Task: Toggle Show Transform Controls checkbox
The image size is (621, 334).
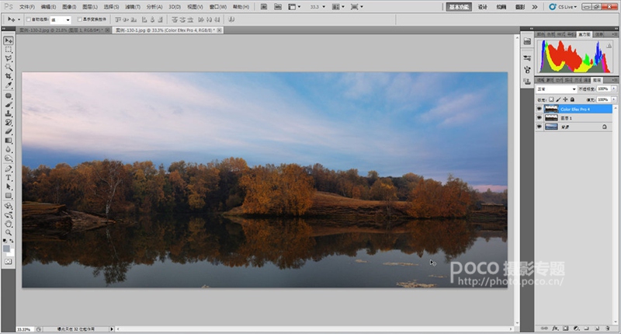Action: (79, 19)
